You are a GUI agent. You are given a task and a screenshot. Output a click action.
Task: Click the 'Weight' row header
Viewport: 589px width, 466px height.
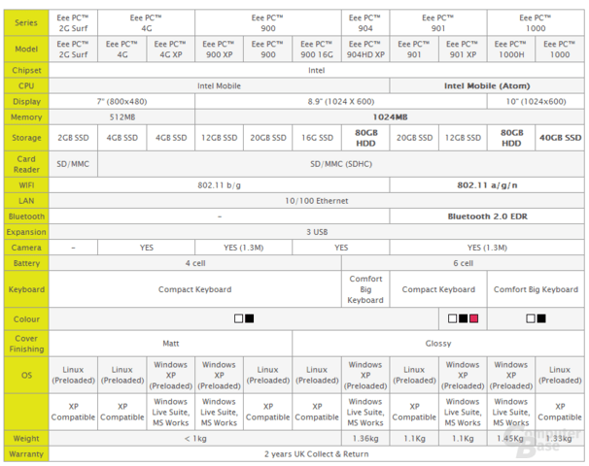pyautogui.click(x=26, y=438)
